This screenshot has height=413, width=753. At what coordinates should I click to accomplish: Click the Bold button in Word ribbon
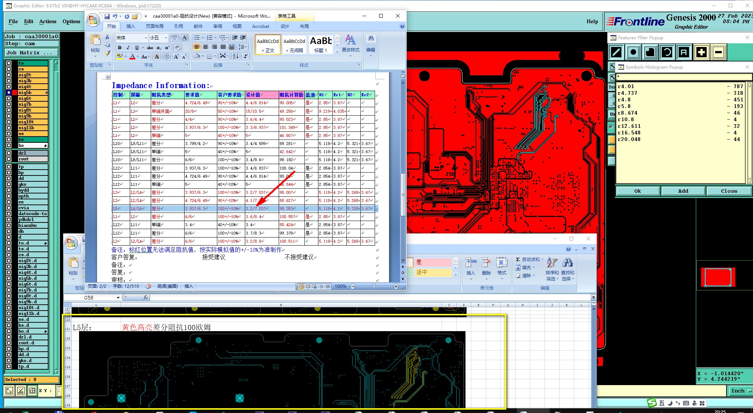[x=119, y=48]
